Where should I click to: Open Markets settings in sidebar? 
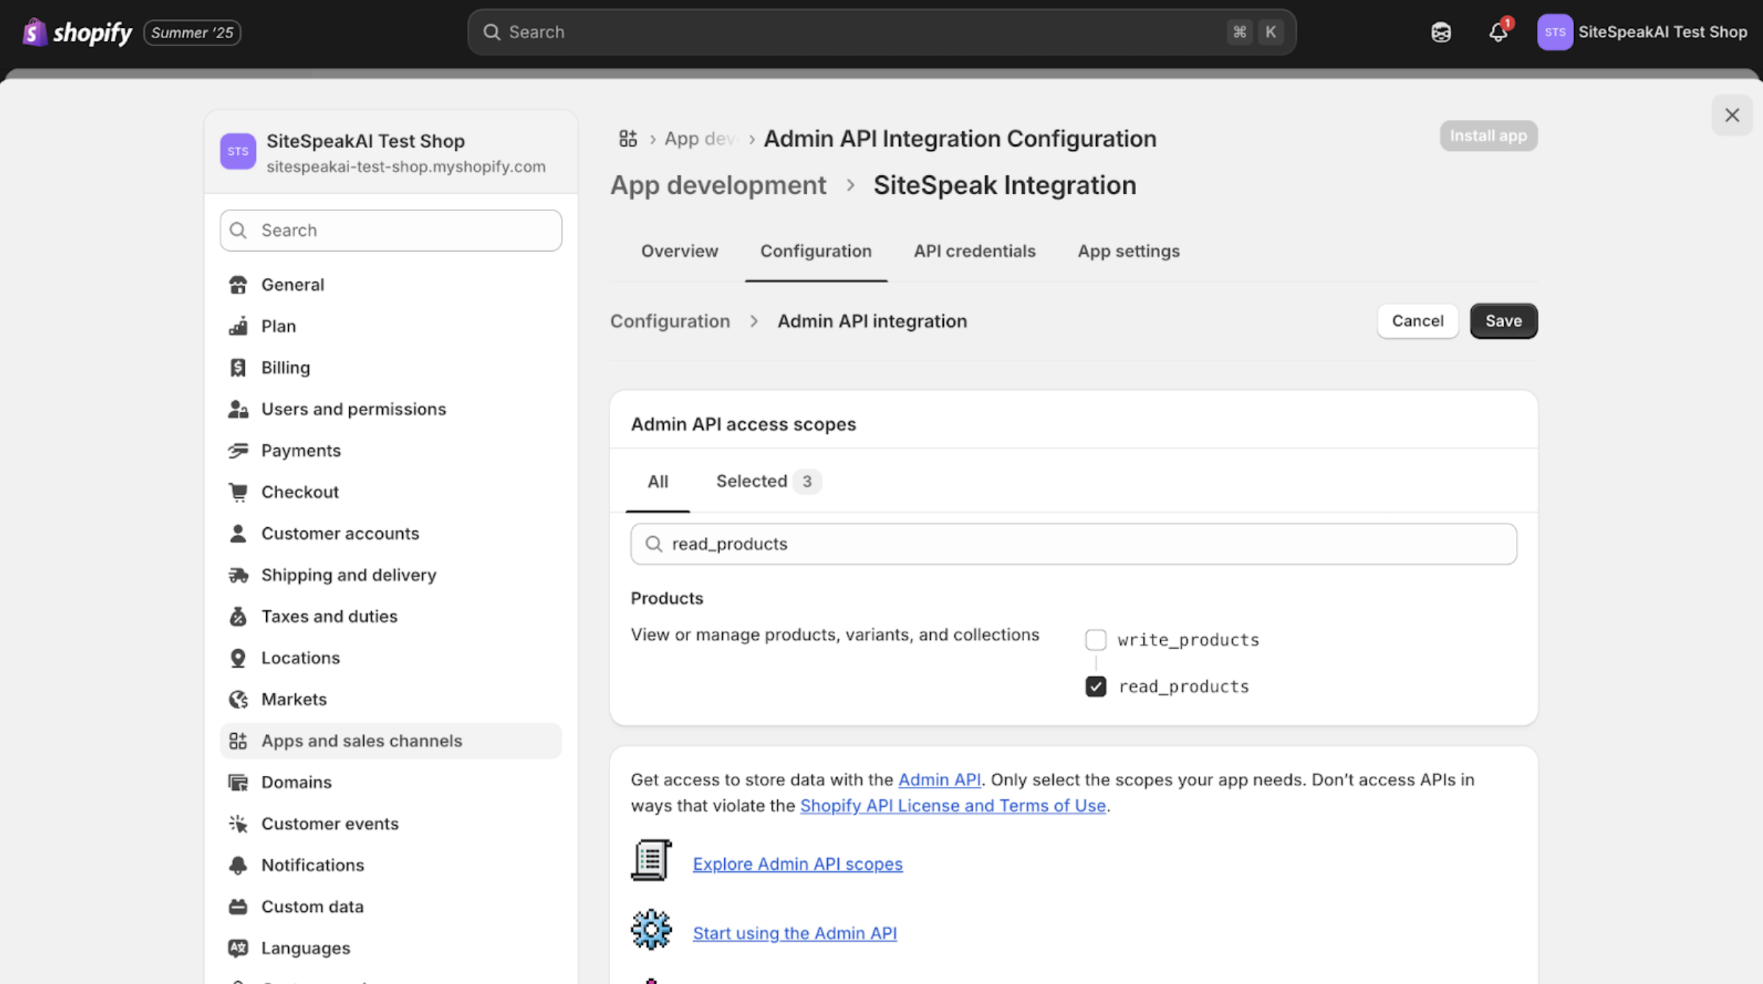click(x=293, y=699)
